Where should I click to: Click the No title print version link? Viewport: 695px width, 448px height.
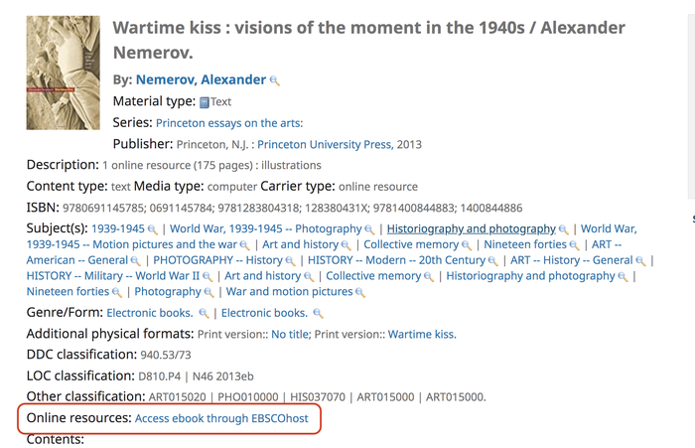click(292, 334)
